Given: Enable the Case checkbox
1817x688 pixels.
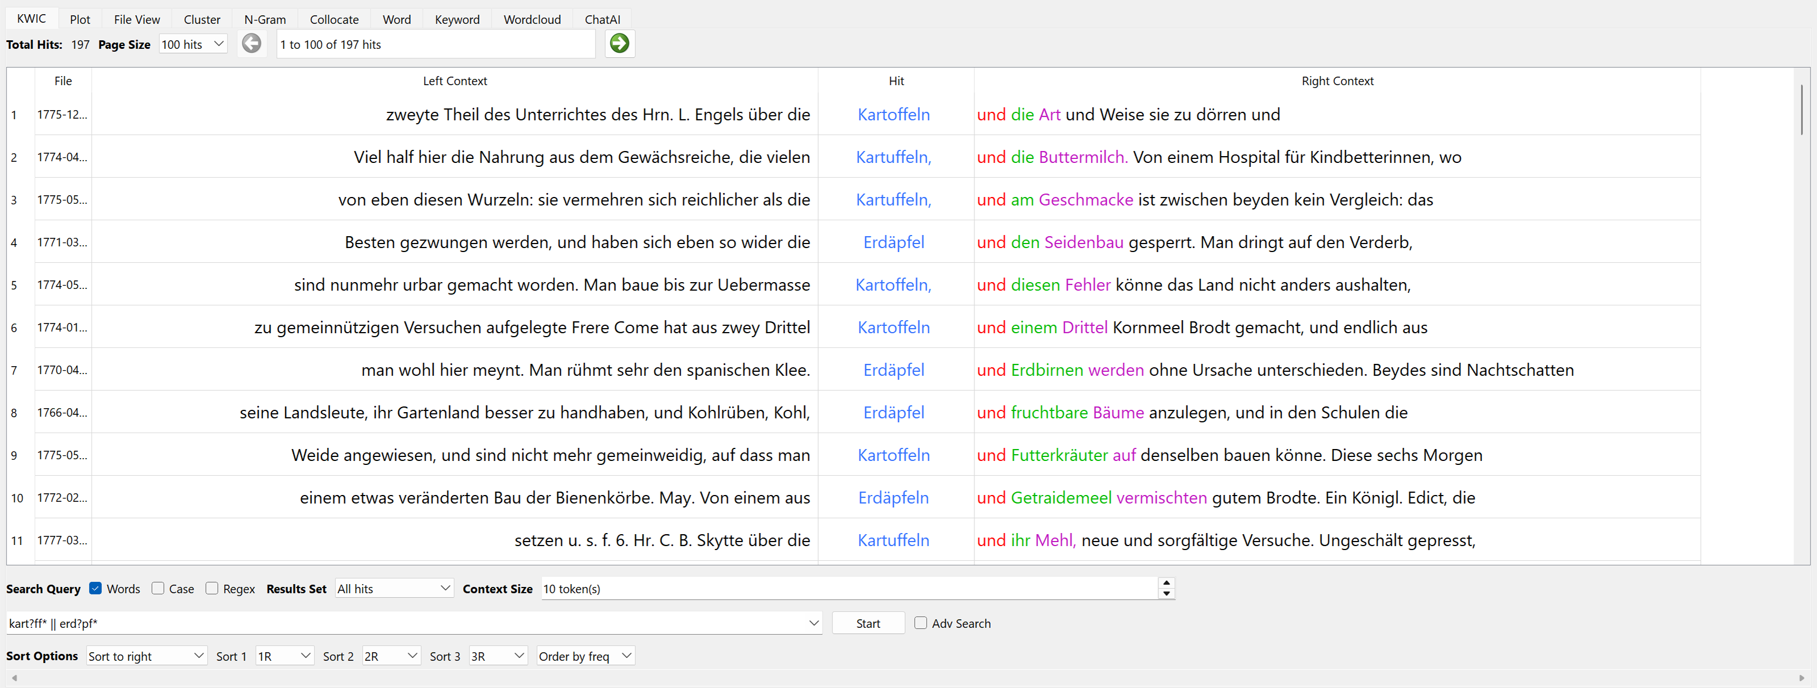Looking at the screenshot, I should pos(159,588).
